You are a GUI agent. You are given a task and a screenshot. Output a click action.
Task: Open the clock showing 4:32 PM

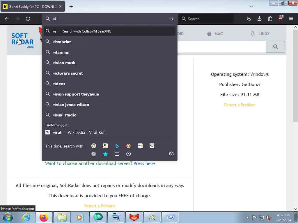283,217
